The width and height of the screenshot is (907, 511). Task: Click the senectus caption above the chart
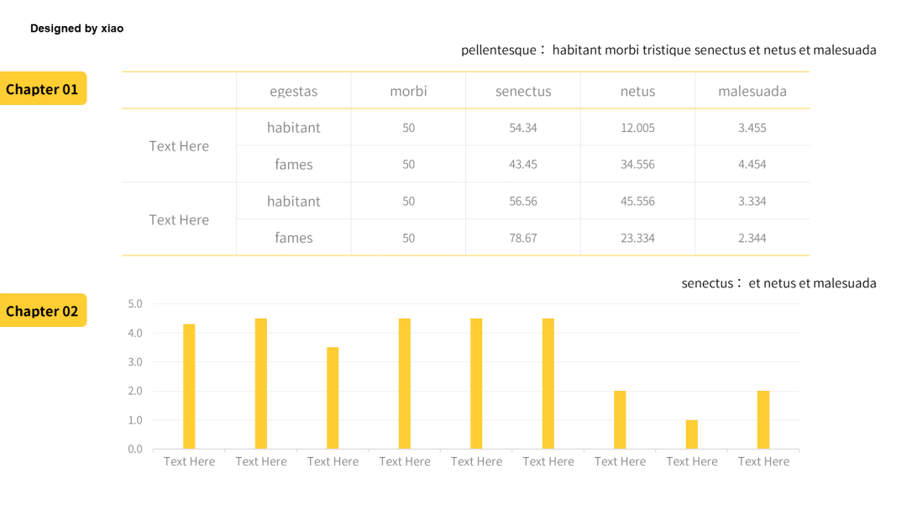779,283
